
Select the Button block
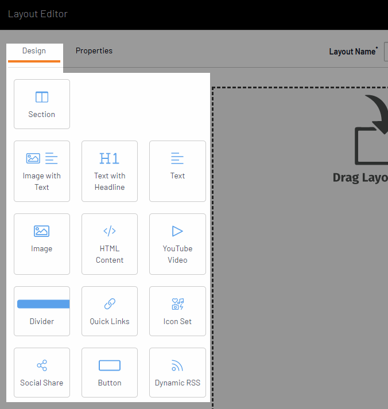coord(110,372)
